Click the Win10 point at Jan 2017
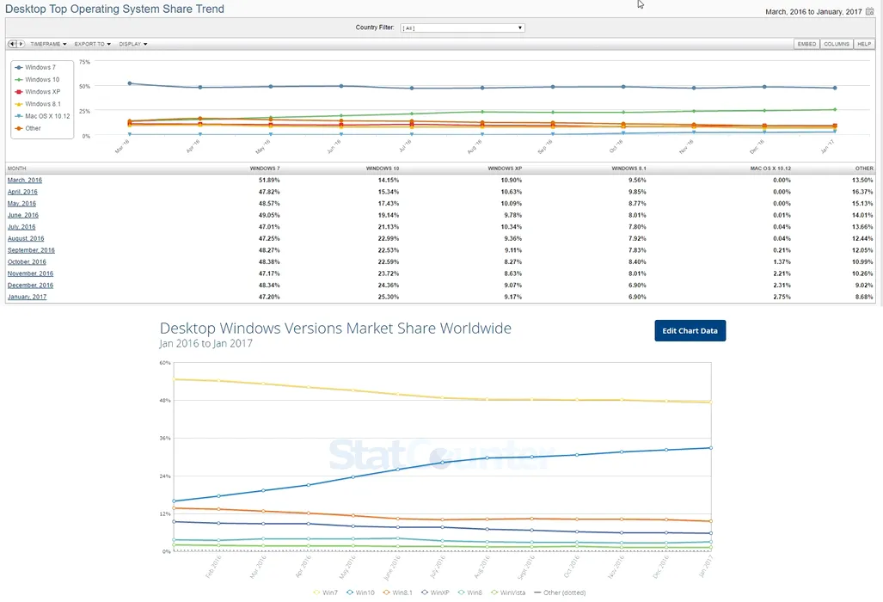The height and width of the screenshot is (602, 883). click(711, 448)
